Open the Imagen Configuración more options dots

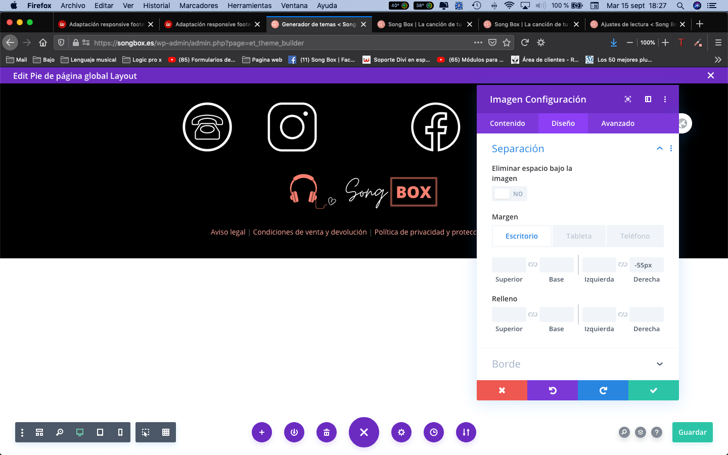coord(665,99)
